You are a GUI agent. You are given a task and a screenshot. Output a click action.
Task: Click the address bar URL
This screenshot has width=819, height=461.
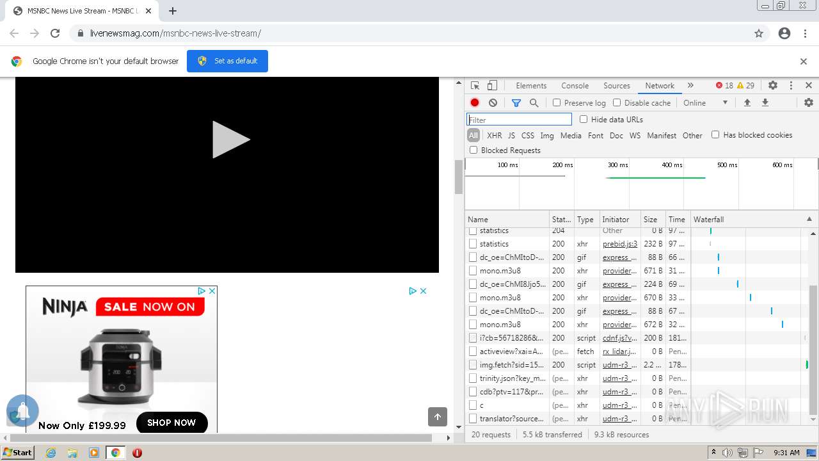coord(175,33)
